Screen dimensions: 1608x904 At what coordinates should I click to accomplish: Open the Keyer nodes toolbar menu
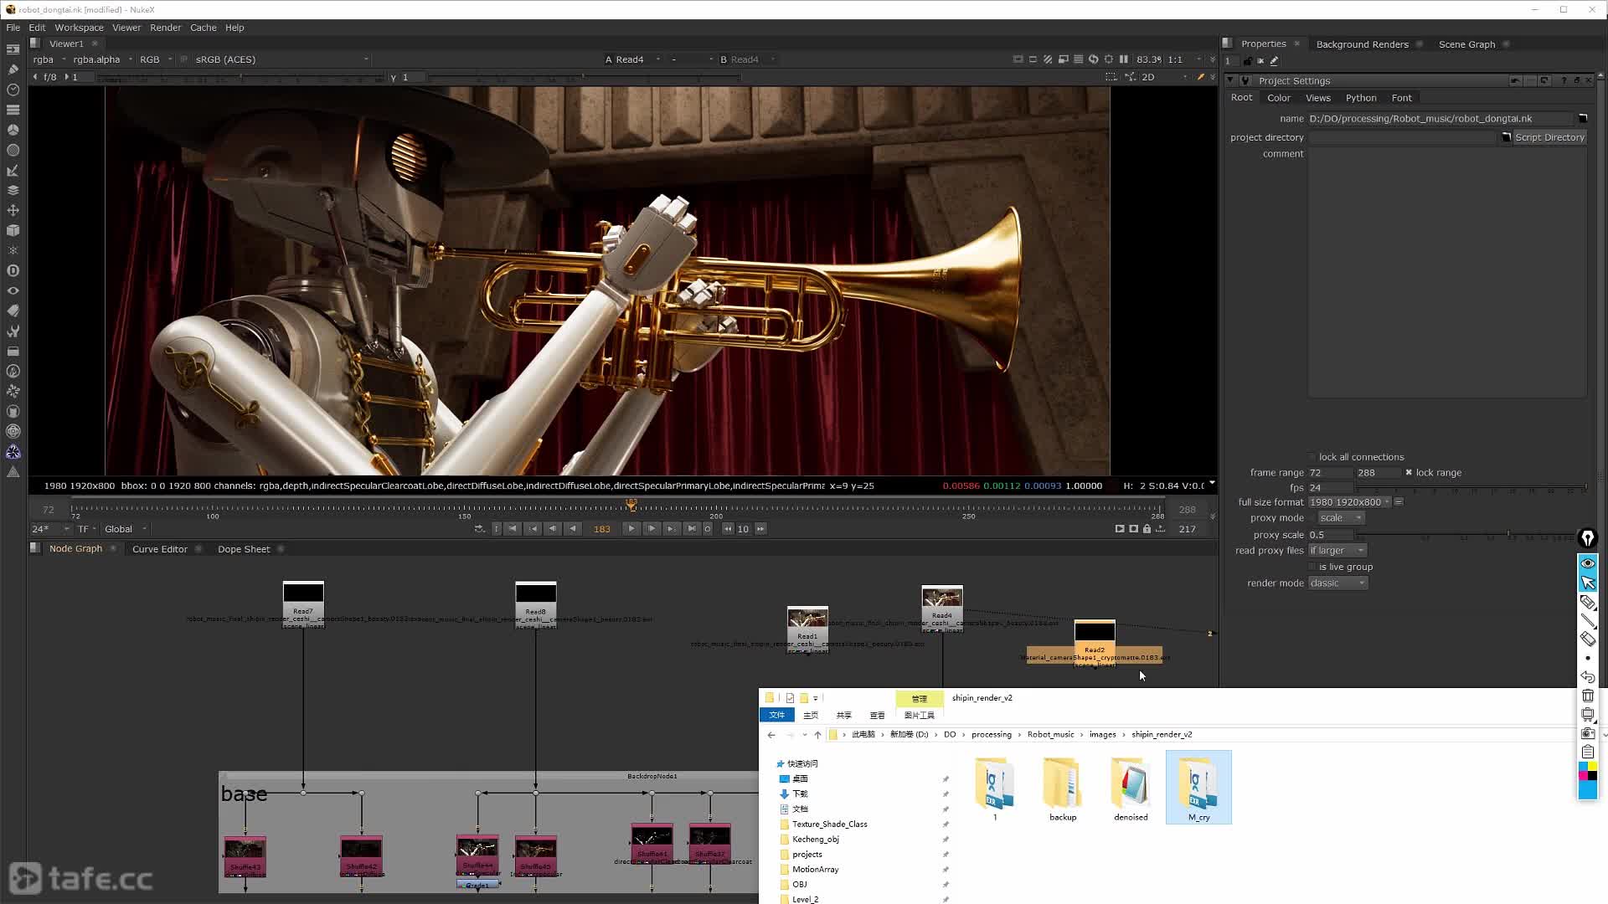click(13, 170)
